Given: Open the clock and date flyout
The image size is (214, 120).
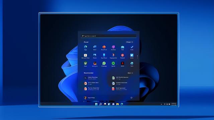Looking at the screenshot, I should click(174, 104).
